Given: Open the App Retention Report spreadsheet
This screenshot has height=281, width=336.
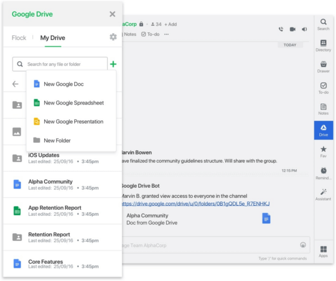Looking at the screenshot, I should point(63,211).
